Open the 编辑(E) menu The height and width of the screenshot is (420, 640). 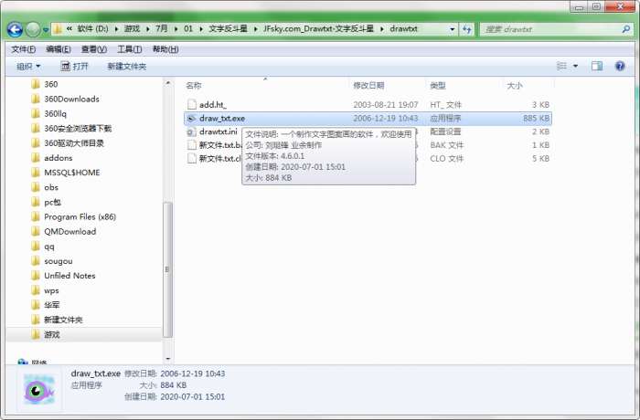59,49
